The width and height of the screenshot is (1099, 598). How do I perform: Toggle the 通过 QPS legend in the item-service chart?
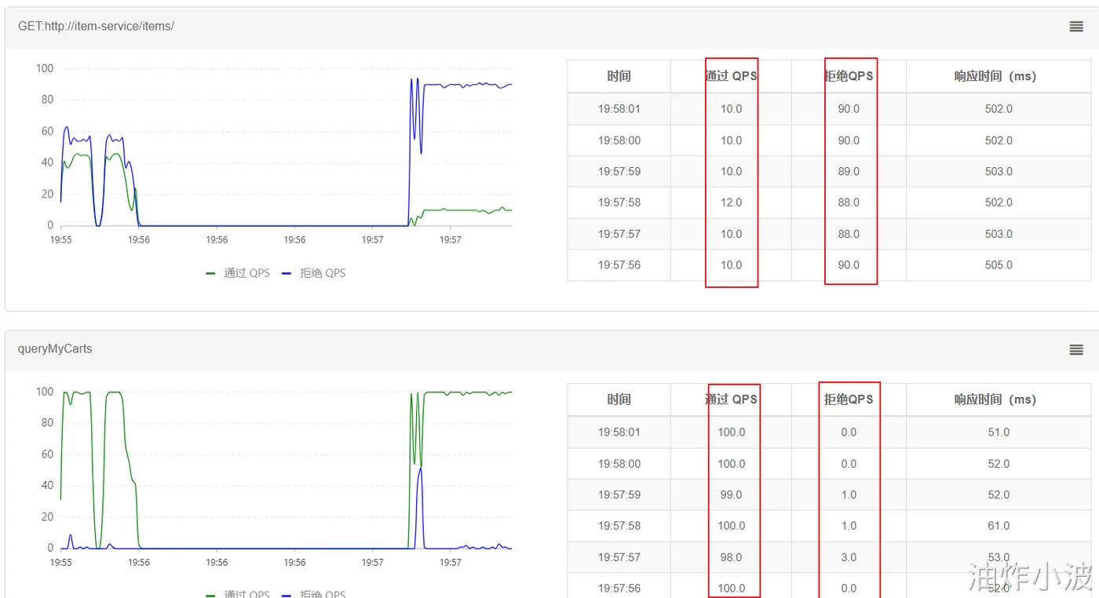[x=238, y=273]
